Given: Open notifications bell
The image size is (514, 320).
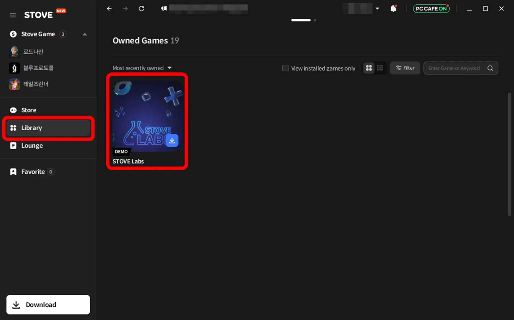Looking at the screenshot, I should point(393,9).
